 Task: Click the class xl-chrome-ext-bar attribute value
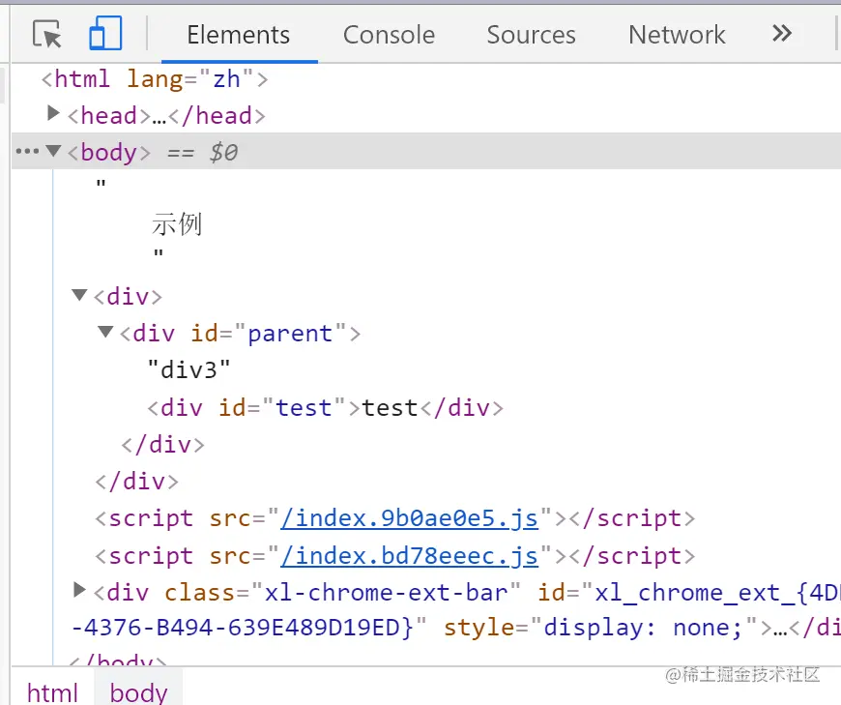pos(386,593)
